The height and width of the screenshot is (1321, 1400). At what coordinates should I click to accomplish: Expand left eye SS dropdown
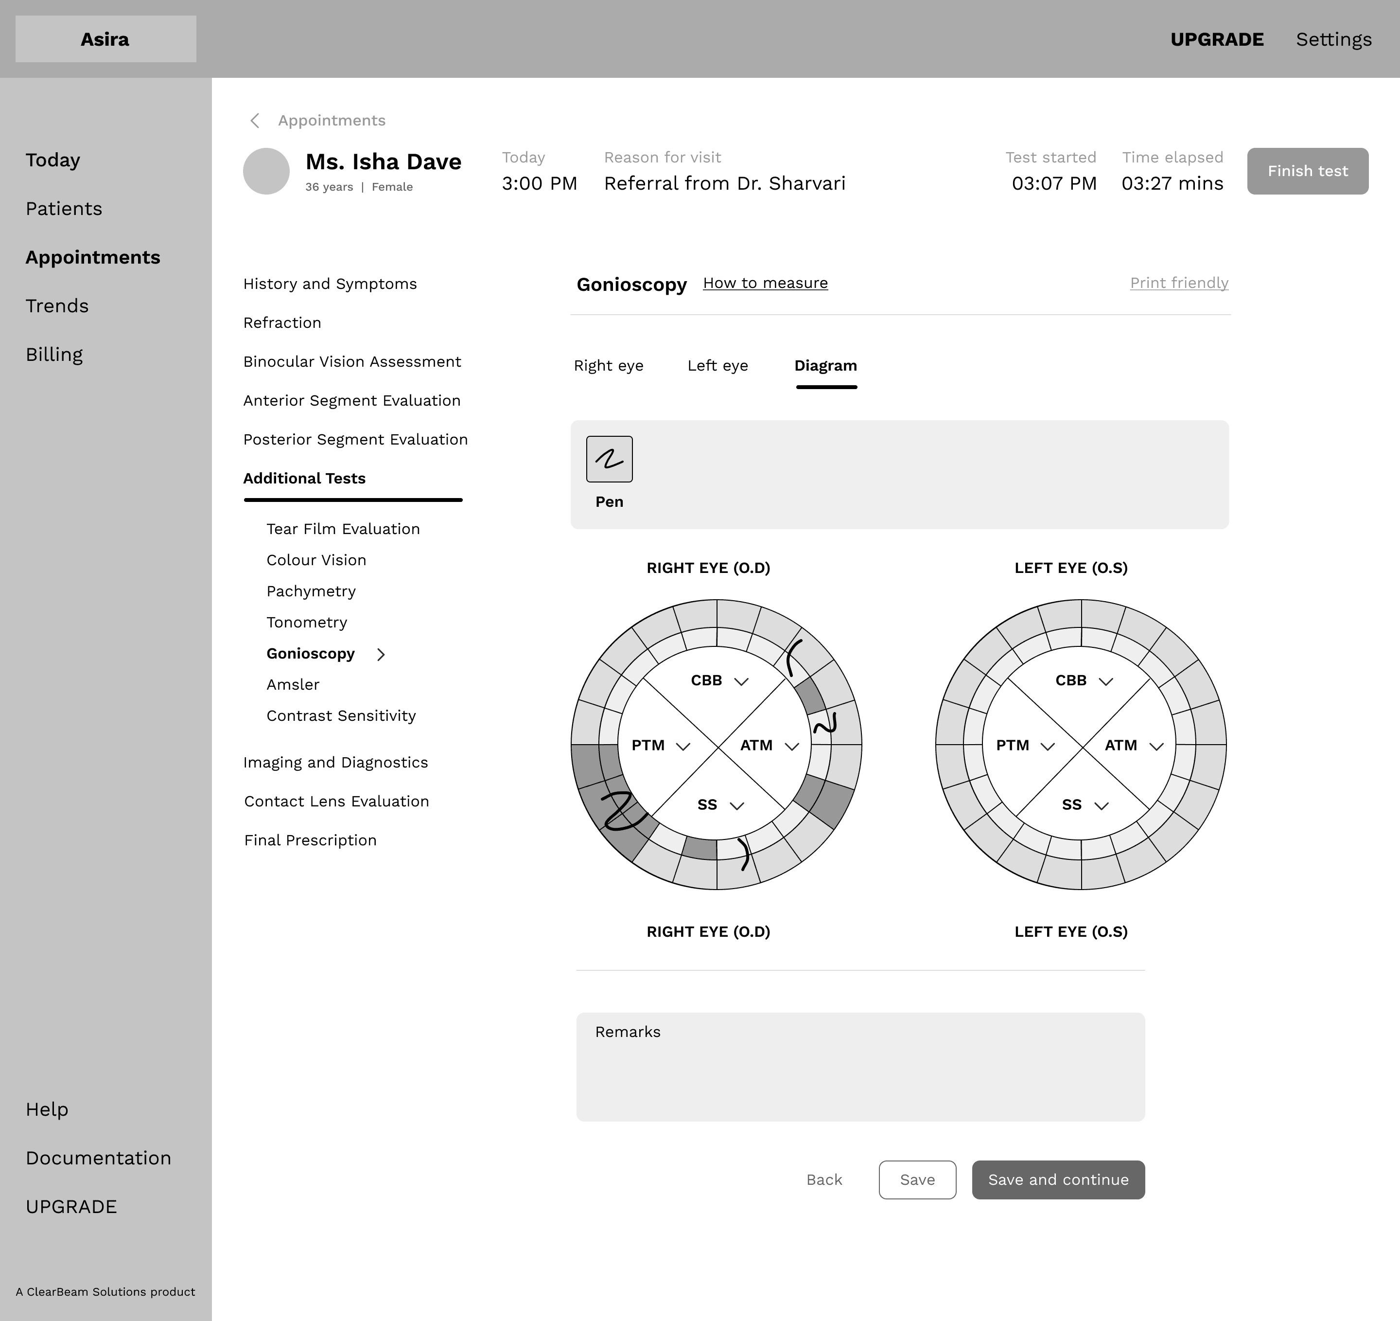point(1102,805)
